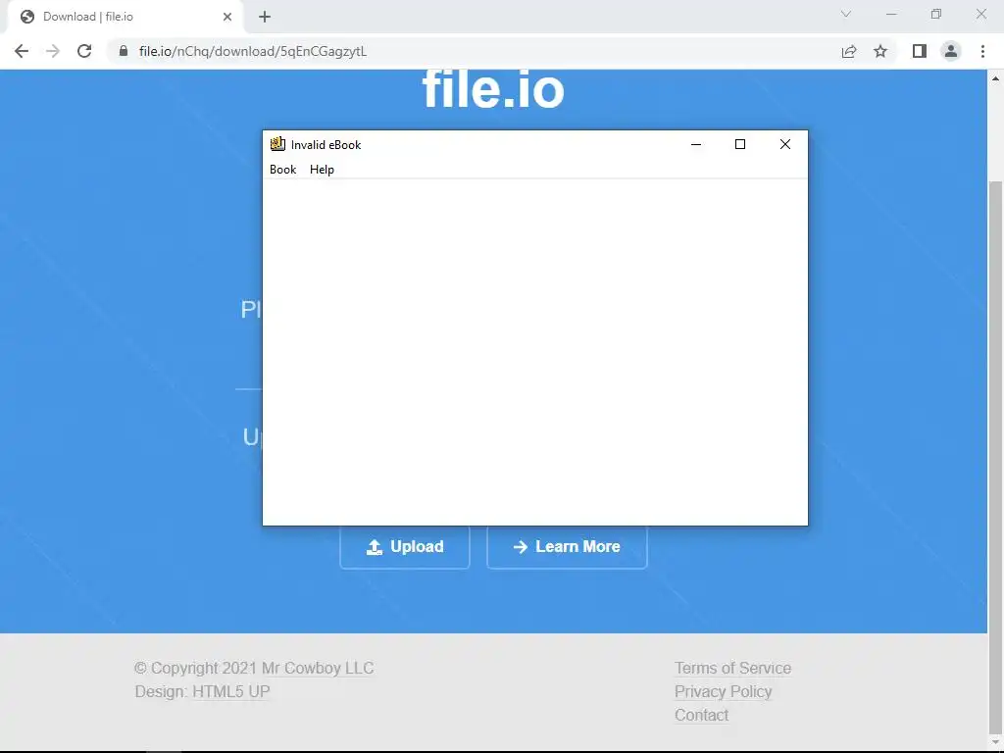
Task: Open Chrome profile avatar
Action: click(x=951, y=51)
